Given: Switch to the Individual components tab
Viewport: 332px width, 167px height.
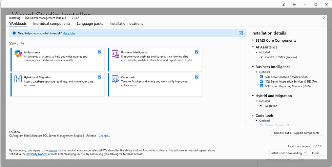Looking at the screenshot, I should (52, 24).
